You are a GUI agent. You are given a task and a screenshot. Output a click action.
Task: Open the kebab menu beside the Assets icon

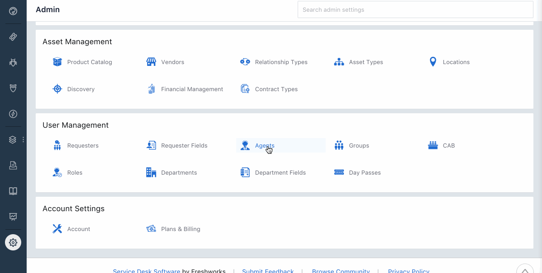[x=23, y=139]
